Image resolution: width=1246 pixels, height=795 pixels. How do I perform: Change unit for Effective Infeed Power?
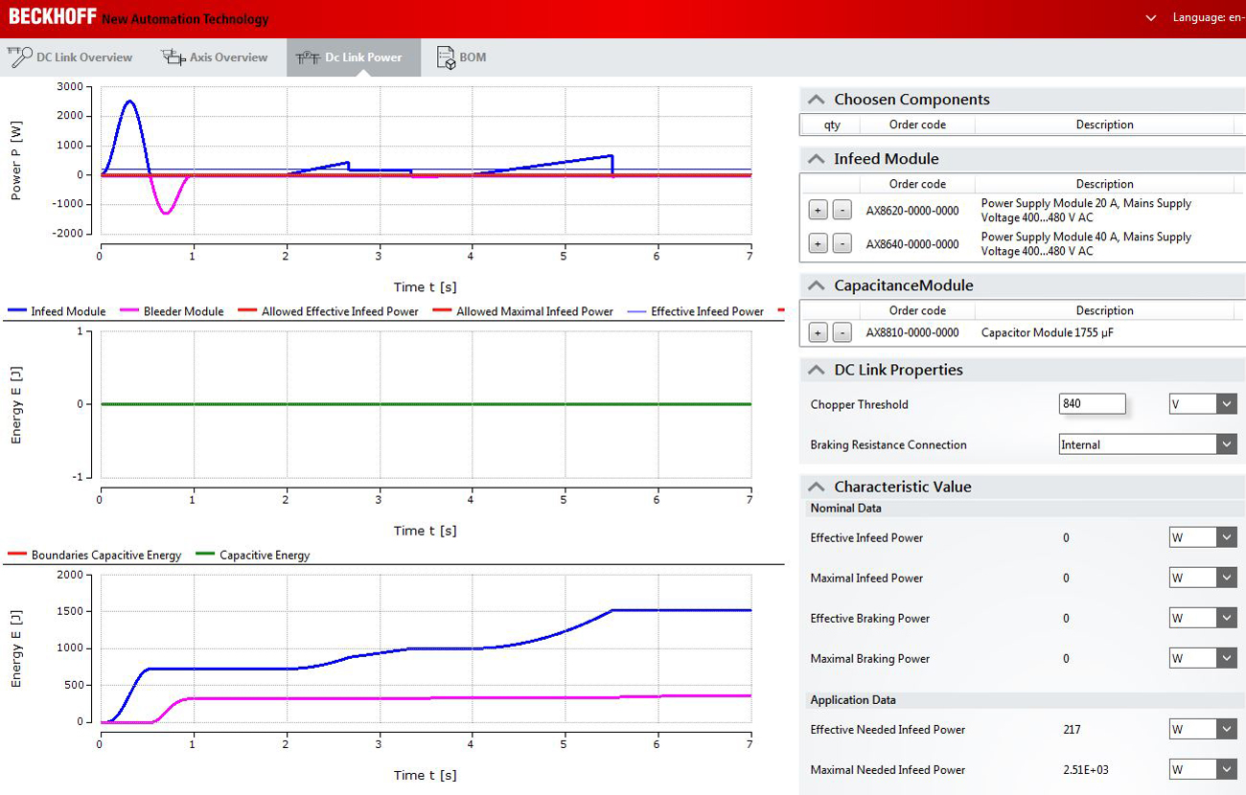1203,537
